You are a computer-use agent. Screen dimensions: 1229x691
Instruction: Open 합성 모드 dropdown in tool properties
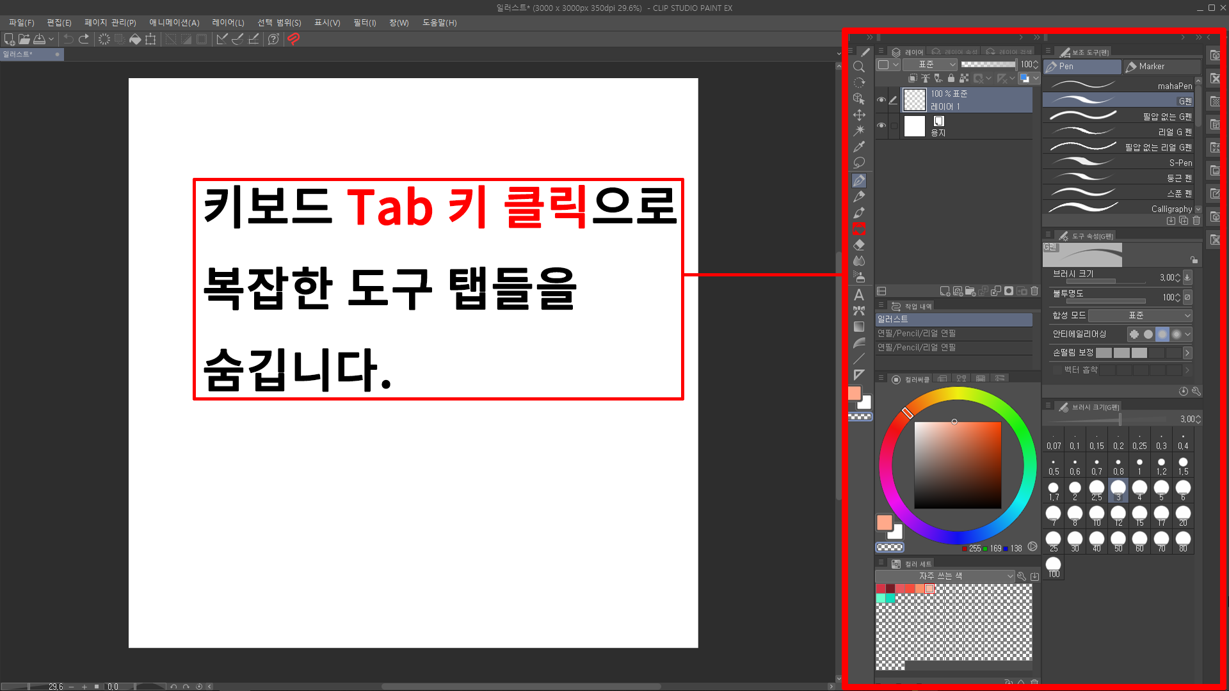pos(1140,315)
